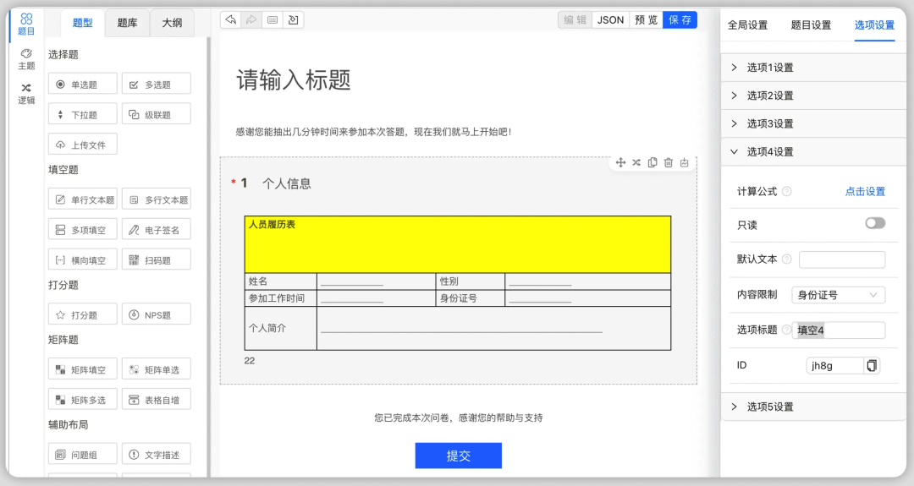Switch to 题目设置 tab
The image size is (914, 486).
[811, 25]
